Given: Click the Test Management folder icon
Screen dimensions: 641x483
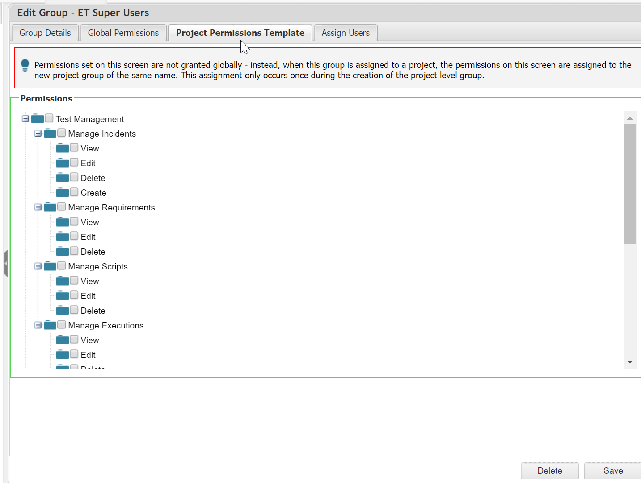Looking at the screenshot, I should [38, 119].
